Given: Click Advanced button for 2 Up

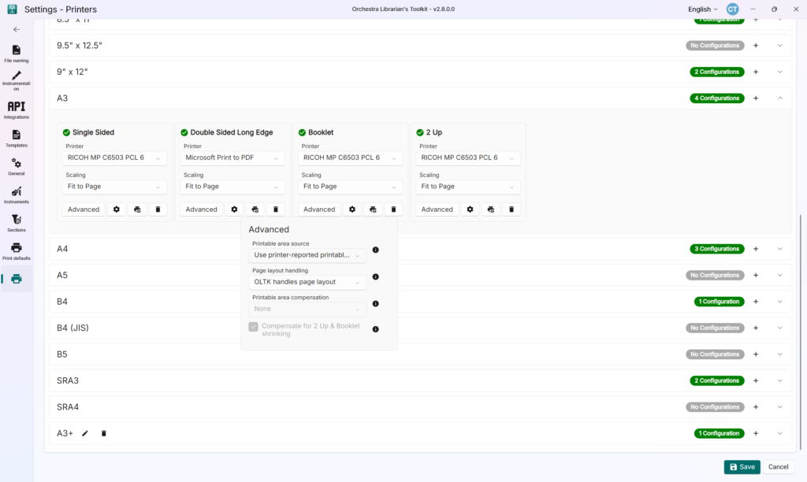Looking at the screenshot, I should point(437,209).
